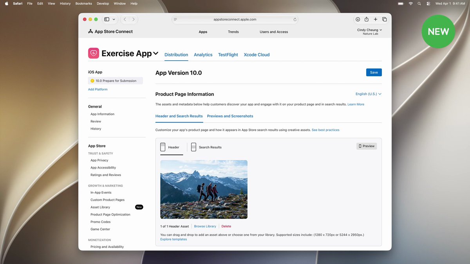
Task: Switch to the TestFlight tab
Action: (x=228, y=55)
